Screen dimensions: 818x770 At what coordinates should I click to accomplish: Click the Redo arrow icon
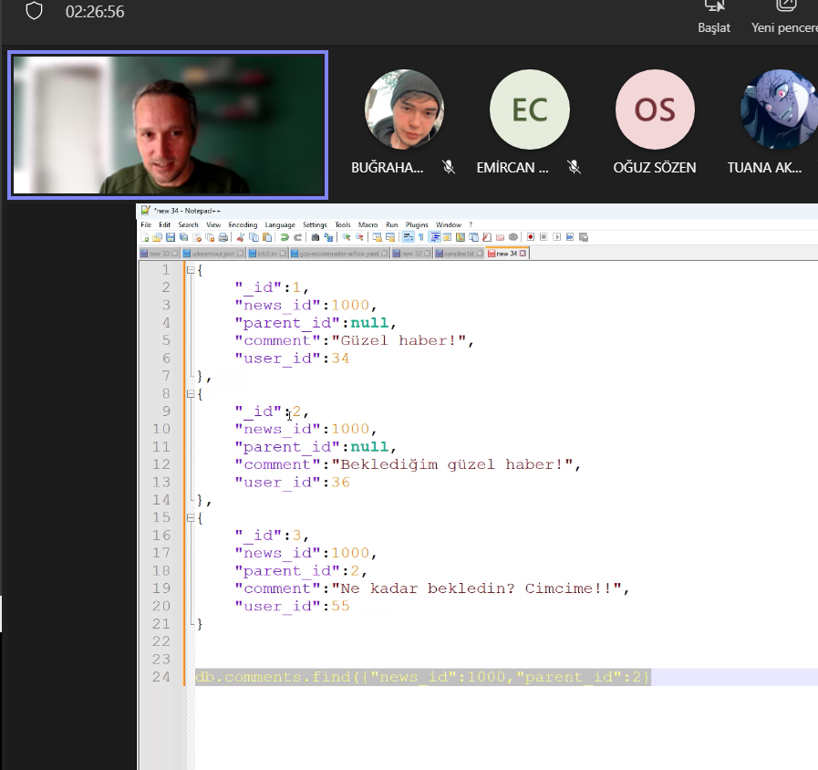pos(298,237)
